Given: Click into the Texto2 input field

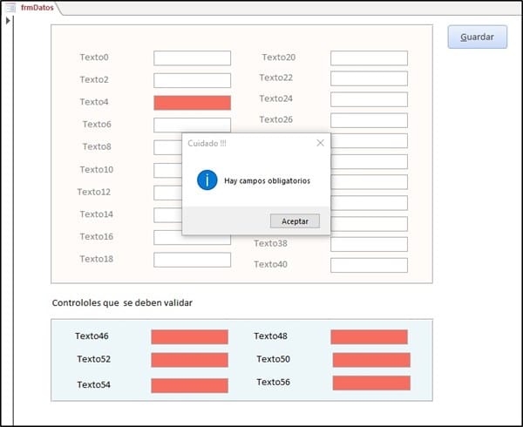Looking at the screenshot, I should coord(192,80).
